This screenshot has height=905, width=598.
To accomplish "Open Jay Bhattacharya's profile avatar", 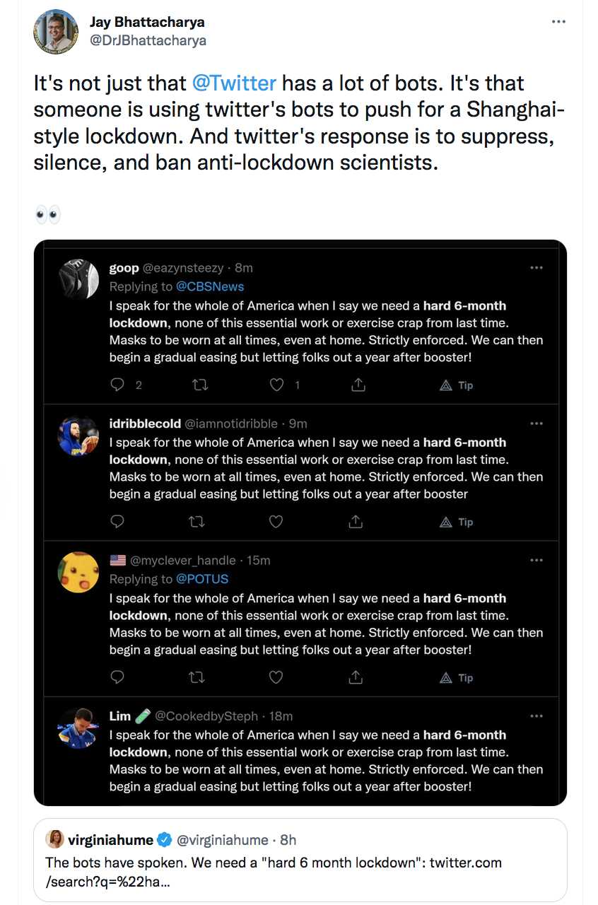I will (56, 32).
